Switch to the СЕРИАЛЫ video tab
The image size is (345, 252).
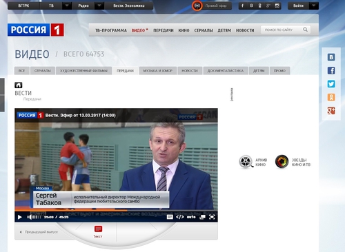[x=42, y=71]
